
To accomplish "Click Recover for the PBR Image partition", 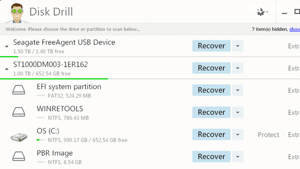I will pyautogui.click(x=211, y=157).
